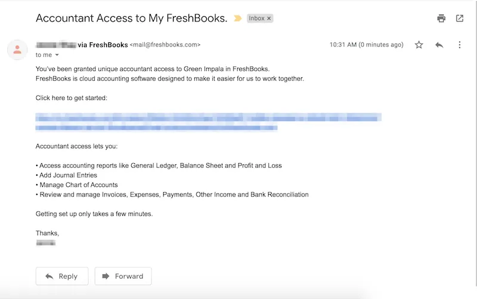Click the reply arrow icon near the timestamp

(x=439, y=45)
